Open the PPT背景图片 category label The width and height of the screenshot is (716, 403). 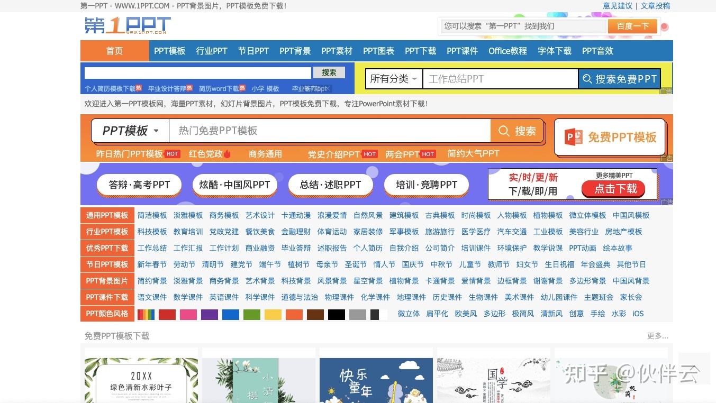click(x=107, y=281)
